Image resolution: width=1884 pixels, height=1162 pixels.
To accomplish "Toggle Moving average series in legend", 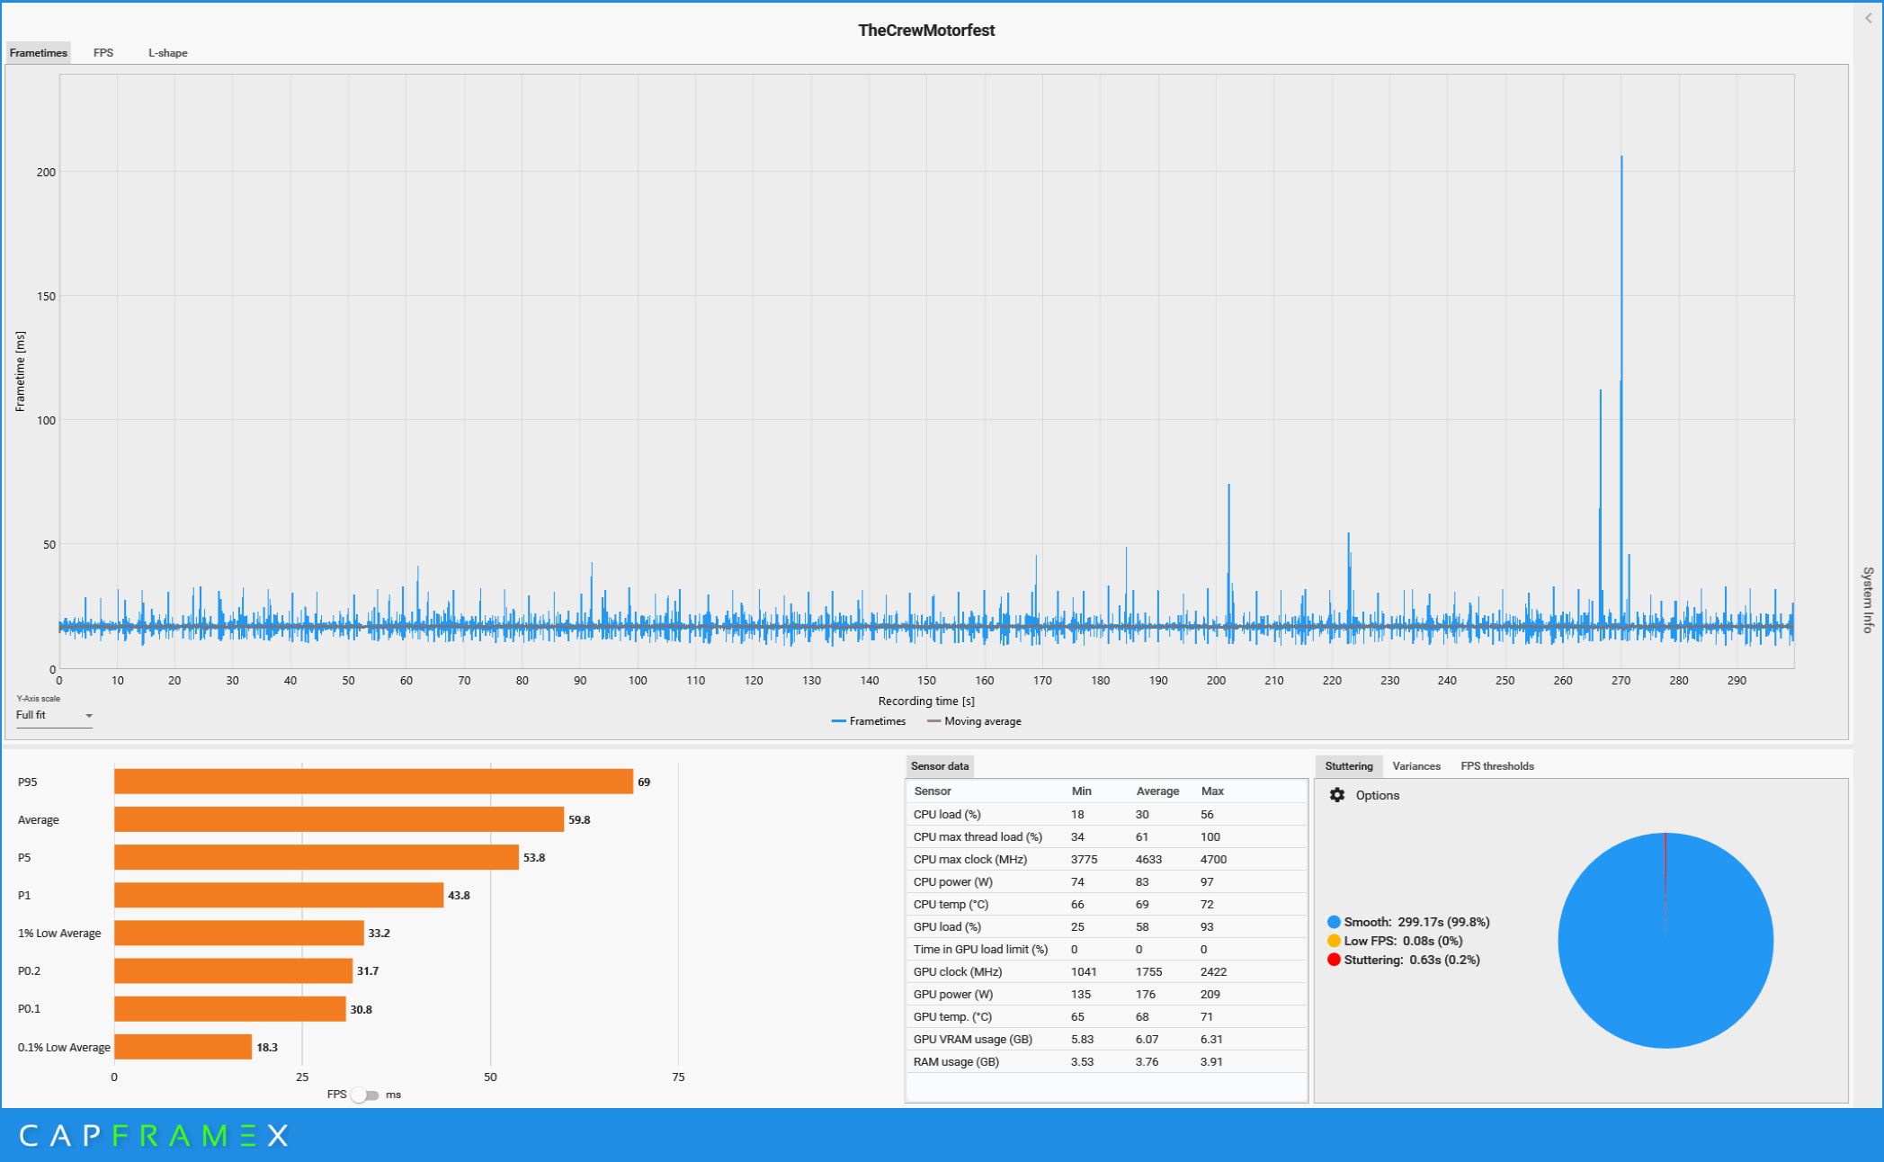I will coord(974,721).
